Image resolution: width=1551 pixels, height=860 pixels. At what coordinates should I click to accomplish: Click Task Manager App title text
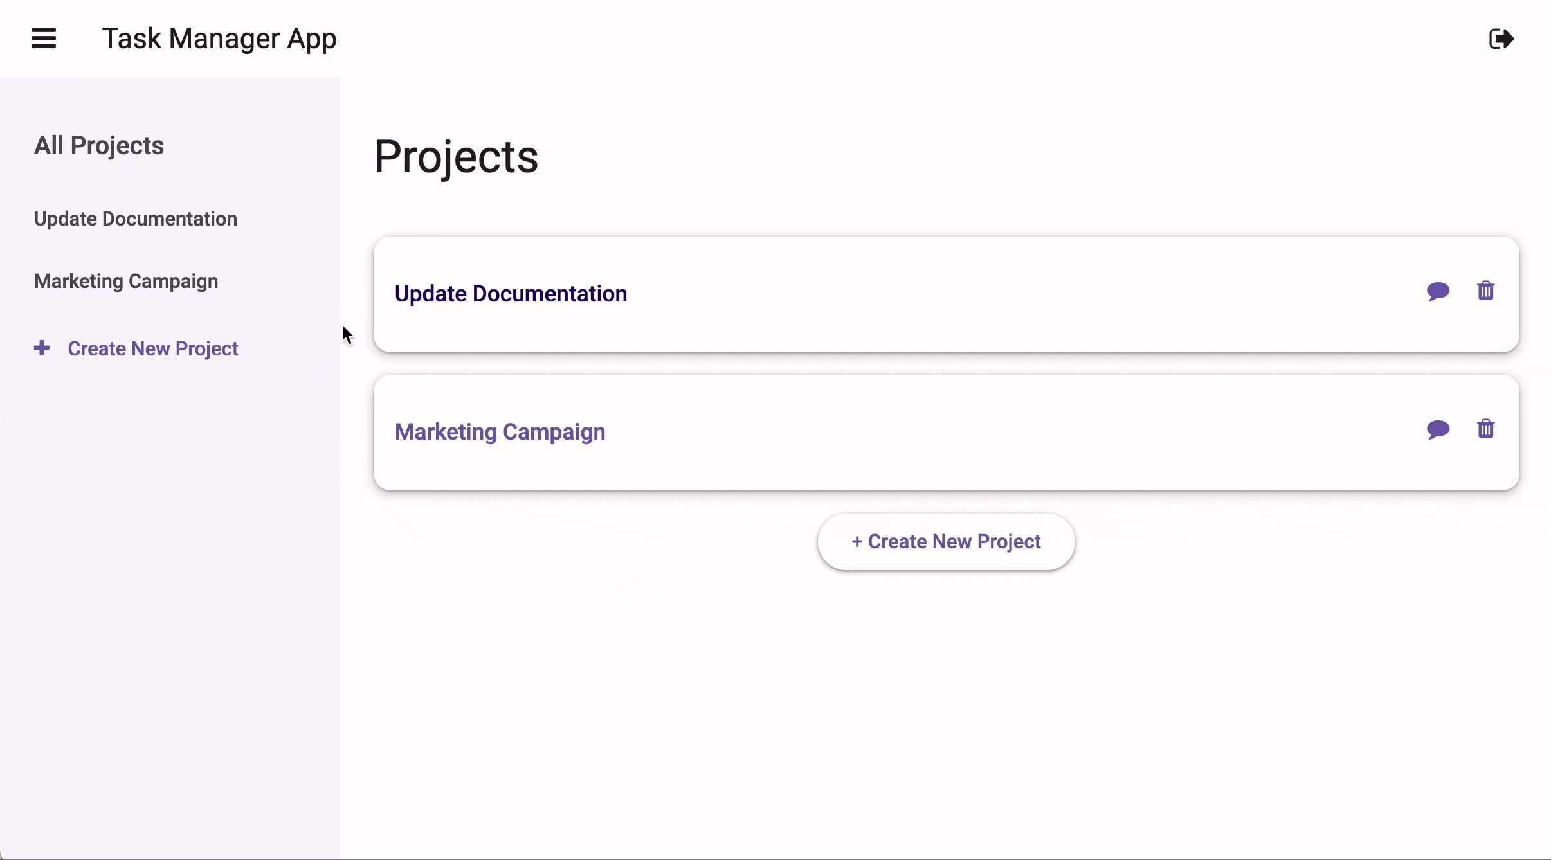pyautogui.click(x=219, y=38)
